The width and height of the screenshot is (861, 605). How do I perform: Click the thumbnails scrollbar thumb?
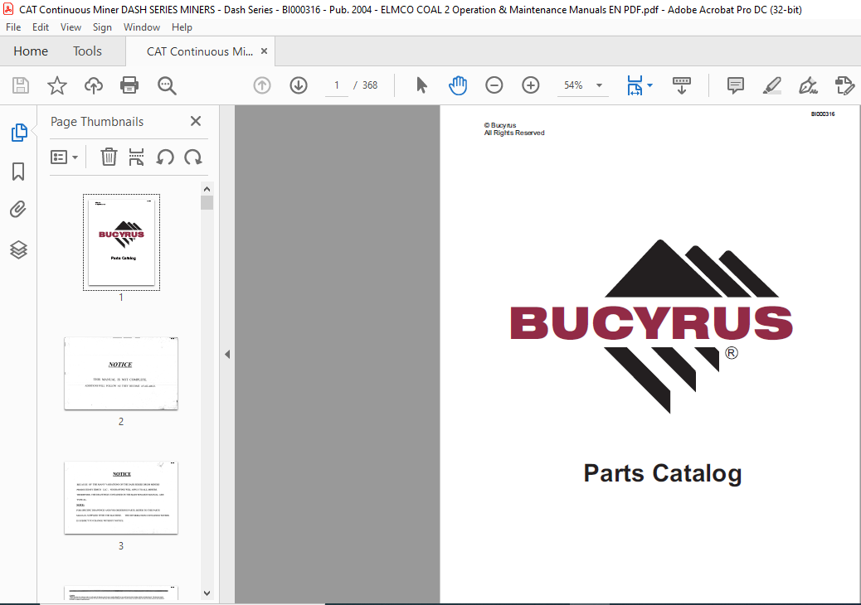coord(207,202)
